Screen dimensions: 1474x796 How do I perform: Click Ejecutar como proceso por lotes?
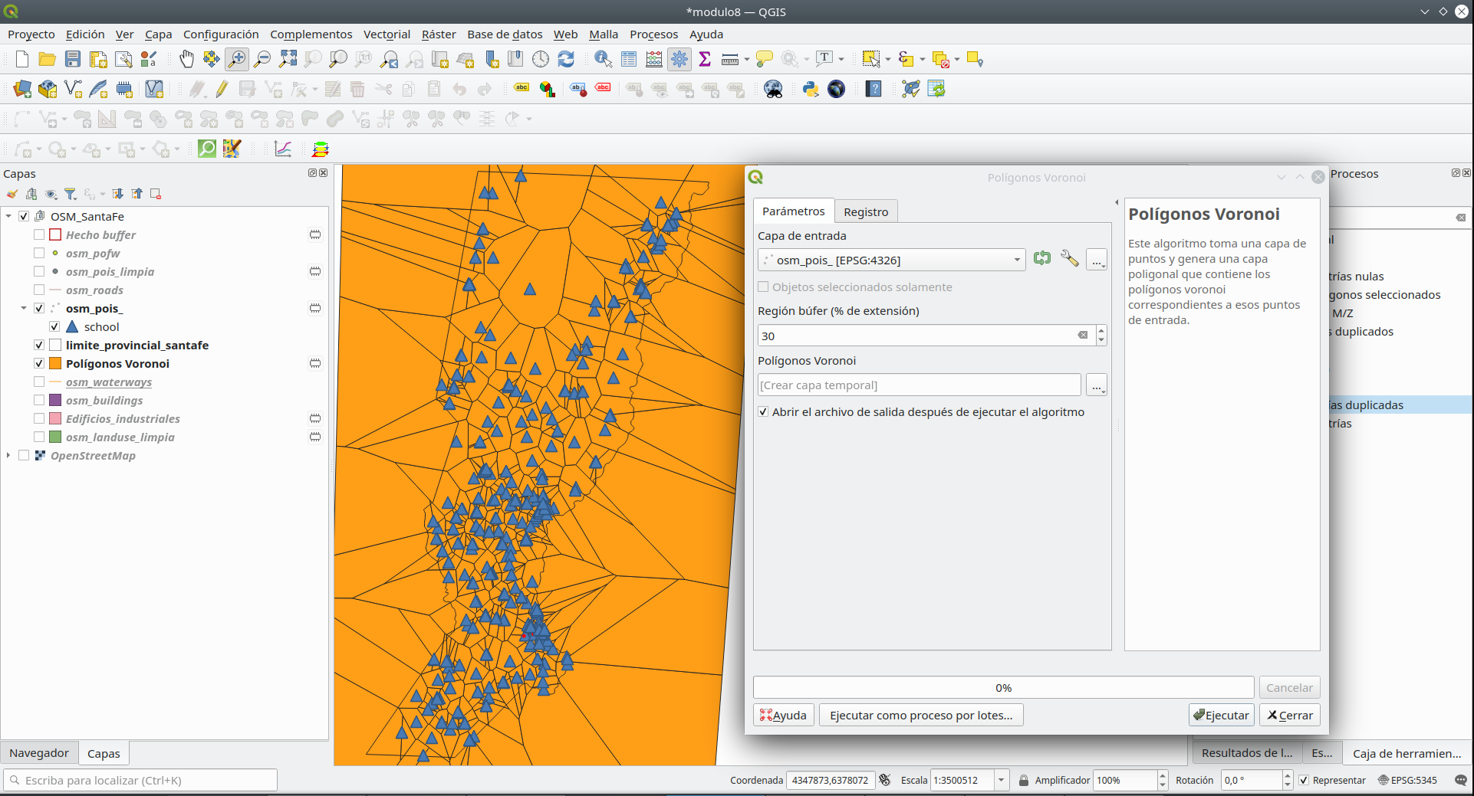click(x=921, y=715)
